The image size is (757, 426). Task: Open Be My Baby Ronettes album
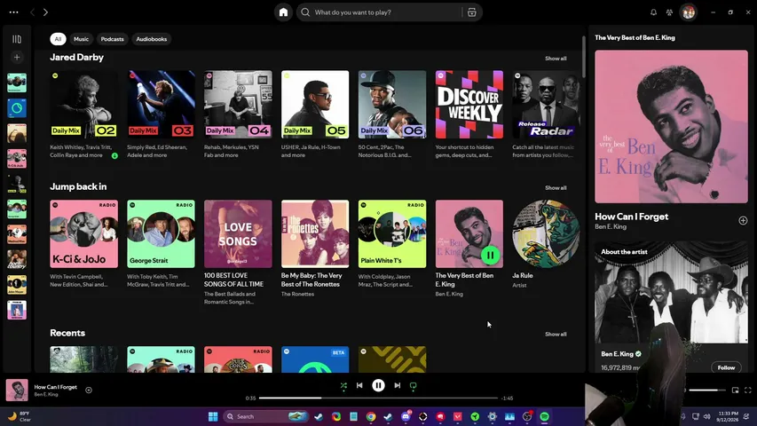[x=315, y=233]
